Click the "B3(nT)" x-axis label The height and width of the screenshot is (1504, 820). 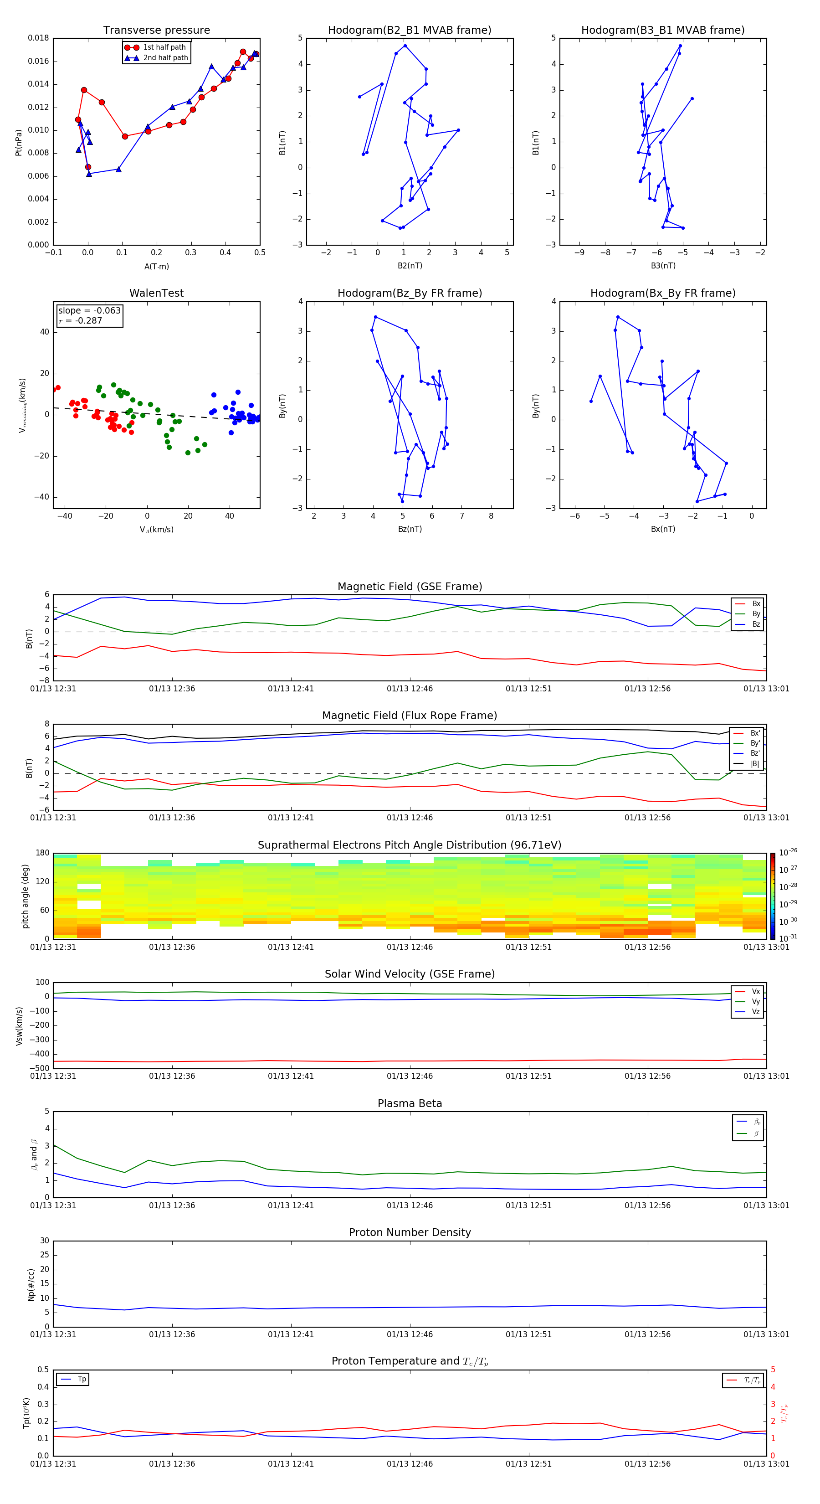point(663,266)
